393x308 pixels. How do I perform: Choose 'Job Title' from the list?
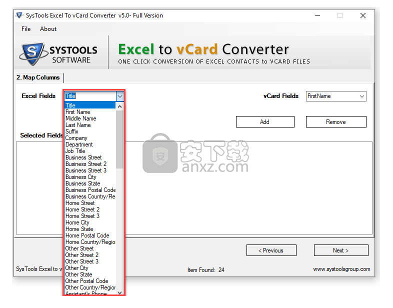click(x=90, y=151)
